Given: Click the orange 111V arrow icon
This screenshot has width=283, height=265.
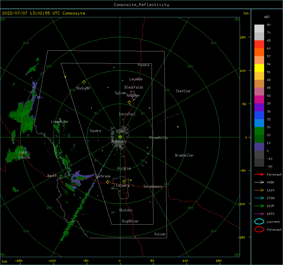Looking at the screenshot, I should pos(259,190).
